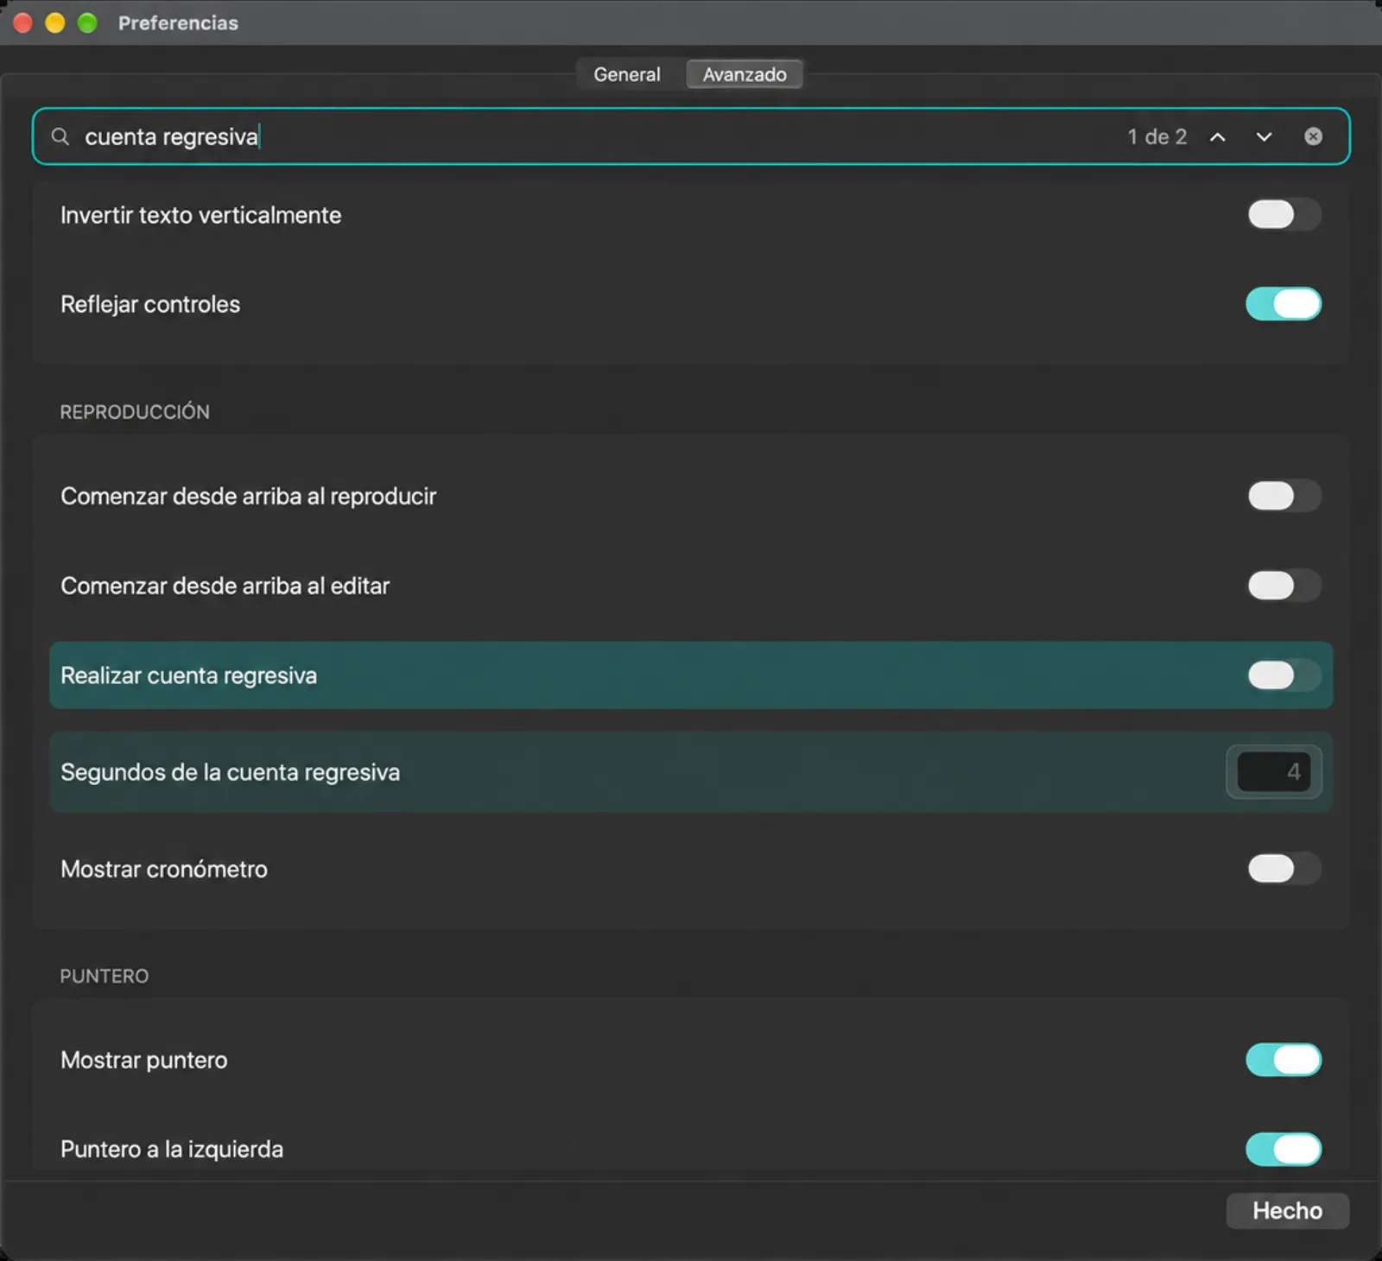
Task: Enable the Realizar cuenta regresiva toggle
Action: [x=1284, y=675]
